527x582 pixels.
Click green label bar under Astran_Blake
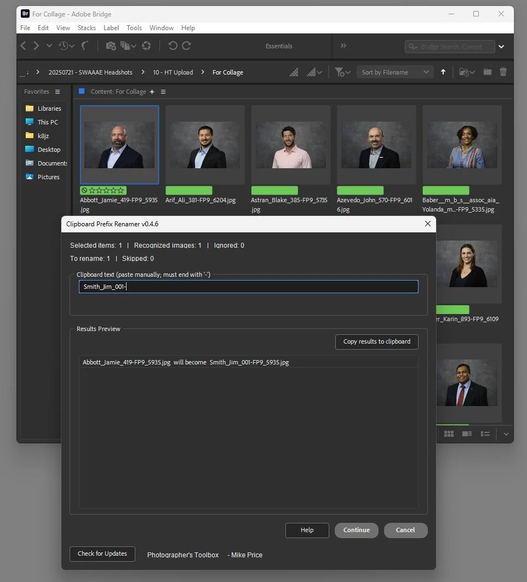pyautogui.click(x=274, y=190)
